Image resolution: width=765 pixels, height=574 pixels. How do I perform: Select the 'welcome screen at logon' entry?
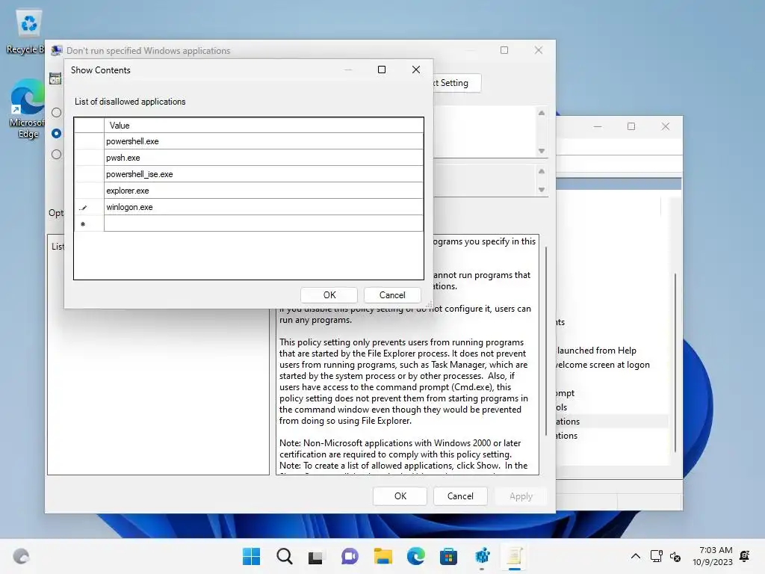click(603, 365)
